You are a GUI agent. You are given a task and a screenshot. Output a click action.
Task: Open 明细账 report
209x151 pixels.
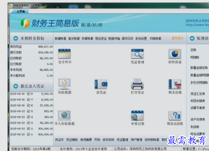point(195,58)
